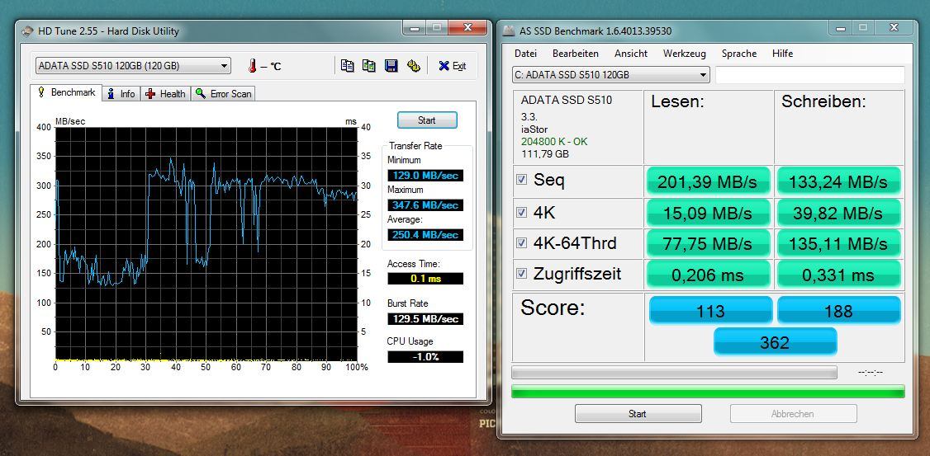Image resolution: width=930 pixels, height=456 pixels.
Task: Open HD Tune options via the wrench icon
Action: click(414, 66)
